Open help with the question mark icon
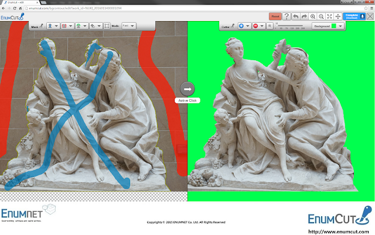This screenshot has height=235, width=375. click(x=287, y=16)
